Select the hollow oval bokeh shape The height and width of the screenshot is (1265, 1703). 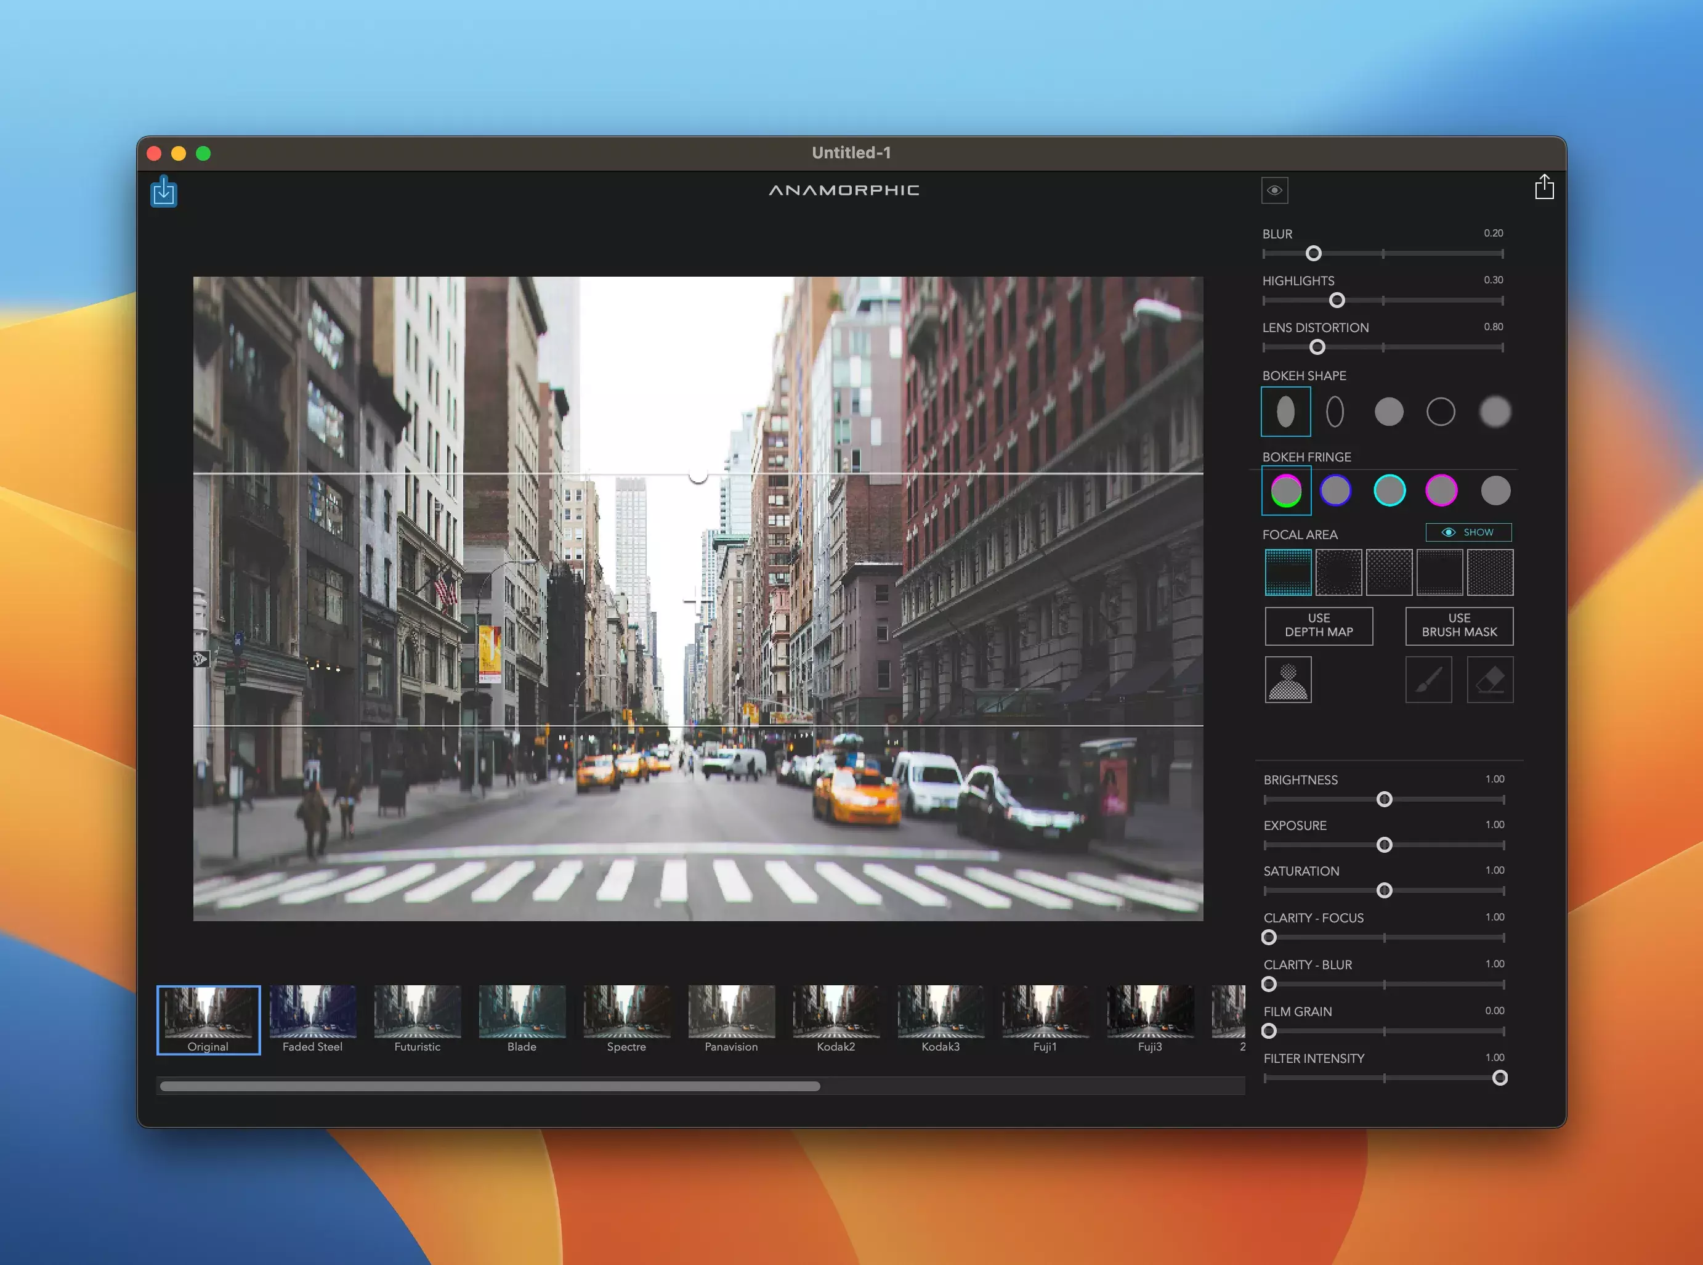(x=1335, y=412)
